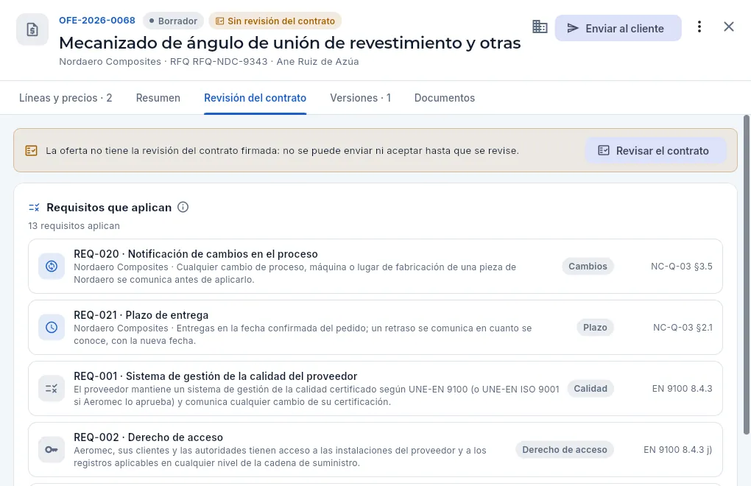Click the quote document icon beside OFE-2026-0068
Screen dimensions: 751x486
click(x=32, y=29)
